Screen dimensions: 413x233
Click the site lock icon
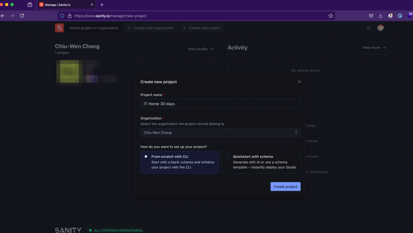click(x=69, y=16)
